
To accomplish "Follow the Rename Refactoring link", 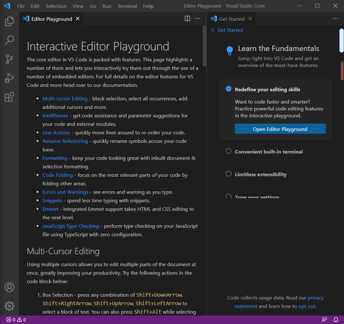I will pyautogui.click(x=65, y=141).
